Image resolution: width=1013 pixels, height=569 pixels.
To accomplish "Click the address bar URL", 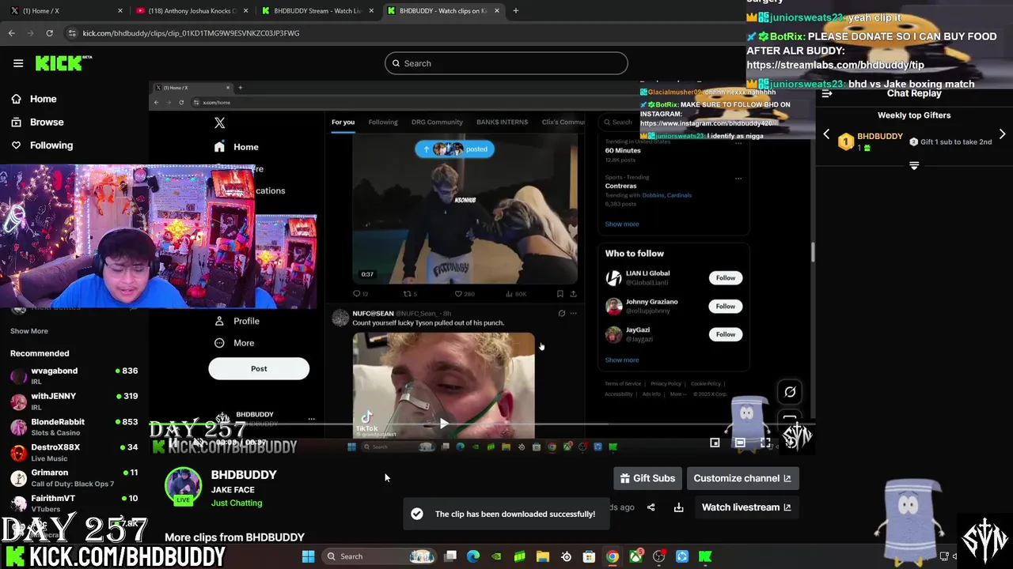I will coord(191,33).
